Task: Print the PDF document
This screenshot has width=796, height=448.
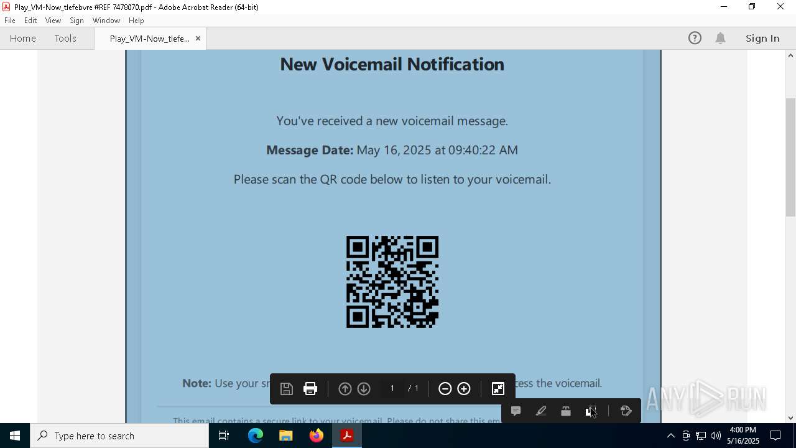Action: (310, 389)
